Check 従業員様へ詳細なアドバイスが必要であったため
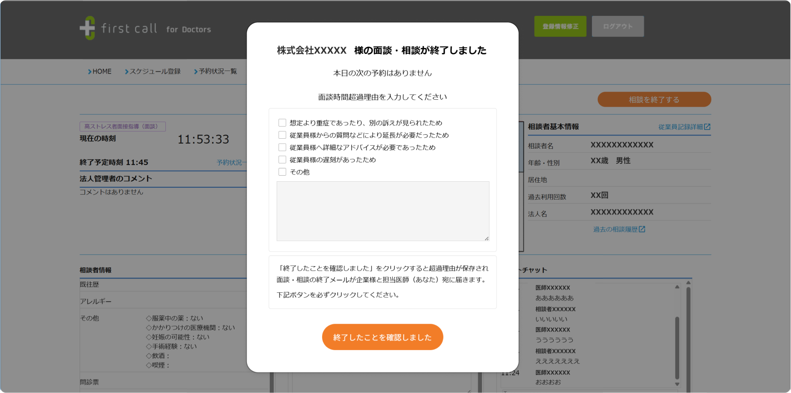The image size is (791, 393). (282, 147)
